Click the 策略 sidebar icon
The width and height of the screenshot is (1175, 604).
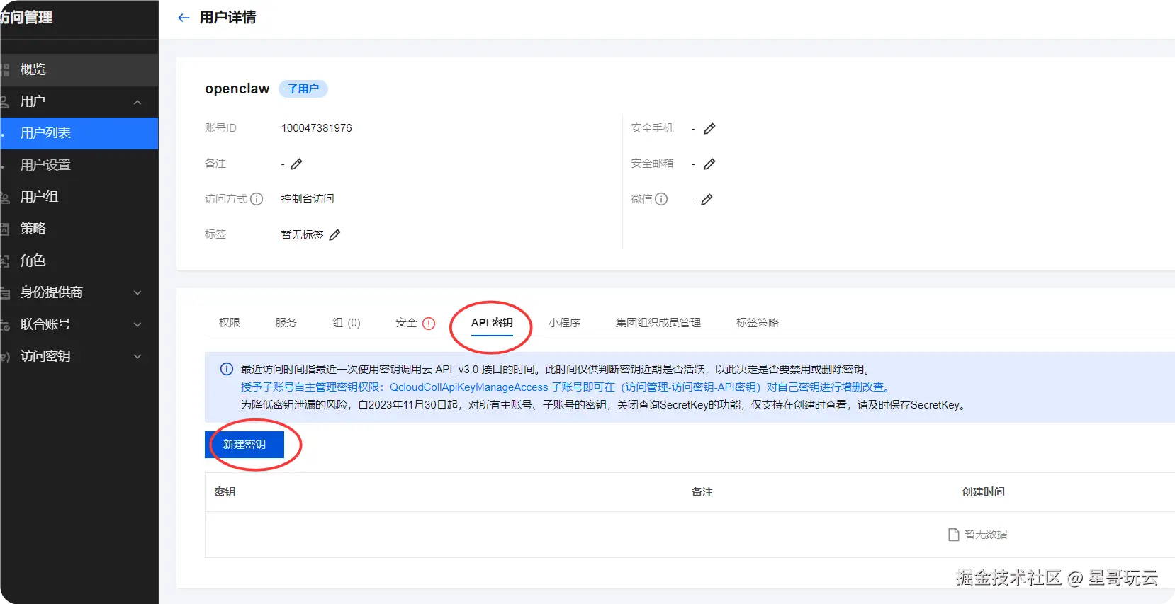click(4, 229)
